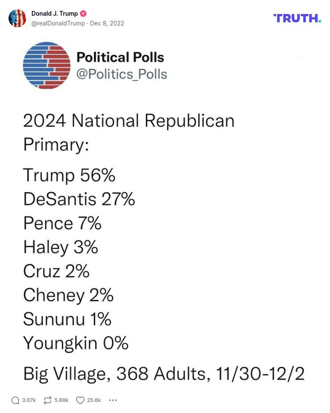The width and height of the screenshot is (330, 413).
Task: Click the 25.6k likes count
Action: (94, 400)
